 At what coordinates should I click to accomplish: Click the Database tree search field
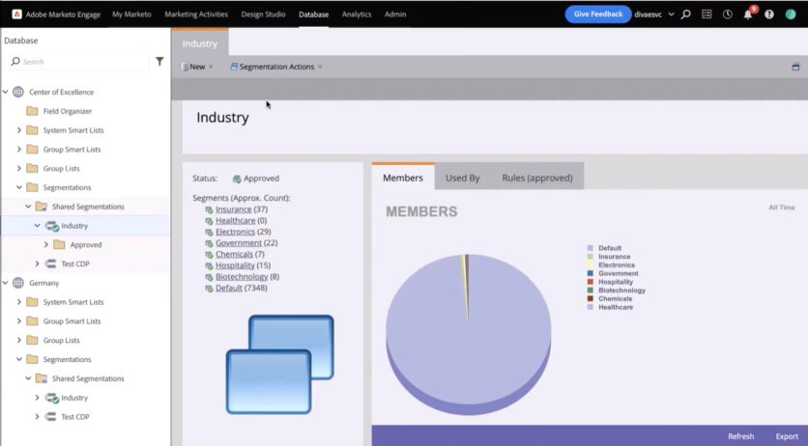pyautogui.click(x=79, y=61)
